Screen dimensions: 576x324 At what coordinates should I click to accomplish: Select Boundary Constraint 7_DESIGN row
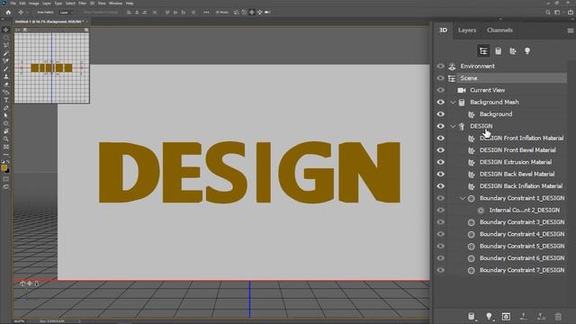pyautogui.click(x=522, y=270)
